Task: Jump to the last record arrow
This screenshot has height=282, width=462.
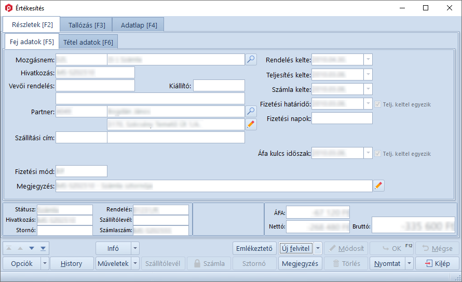Action: tap(43, 248)
